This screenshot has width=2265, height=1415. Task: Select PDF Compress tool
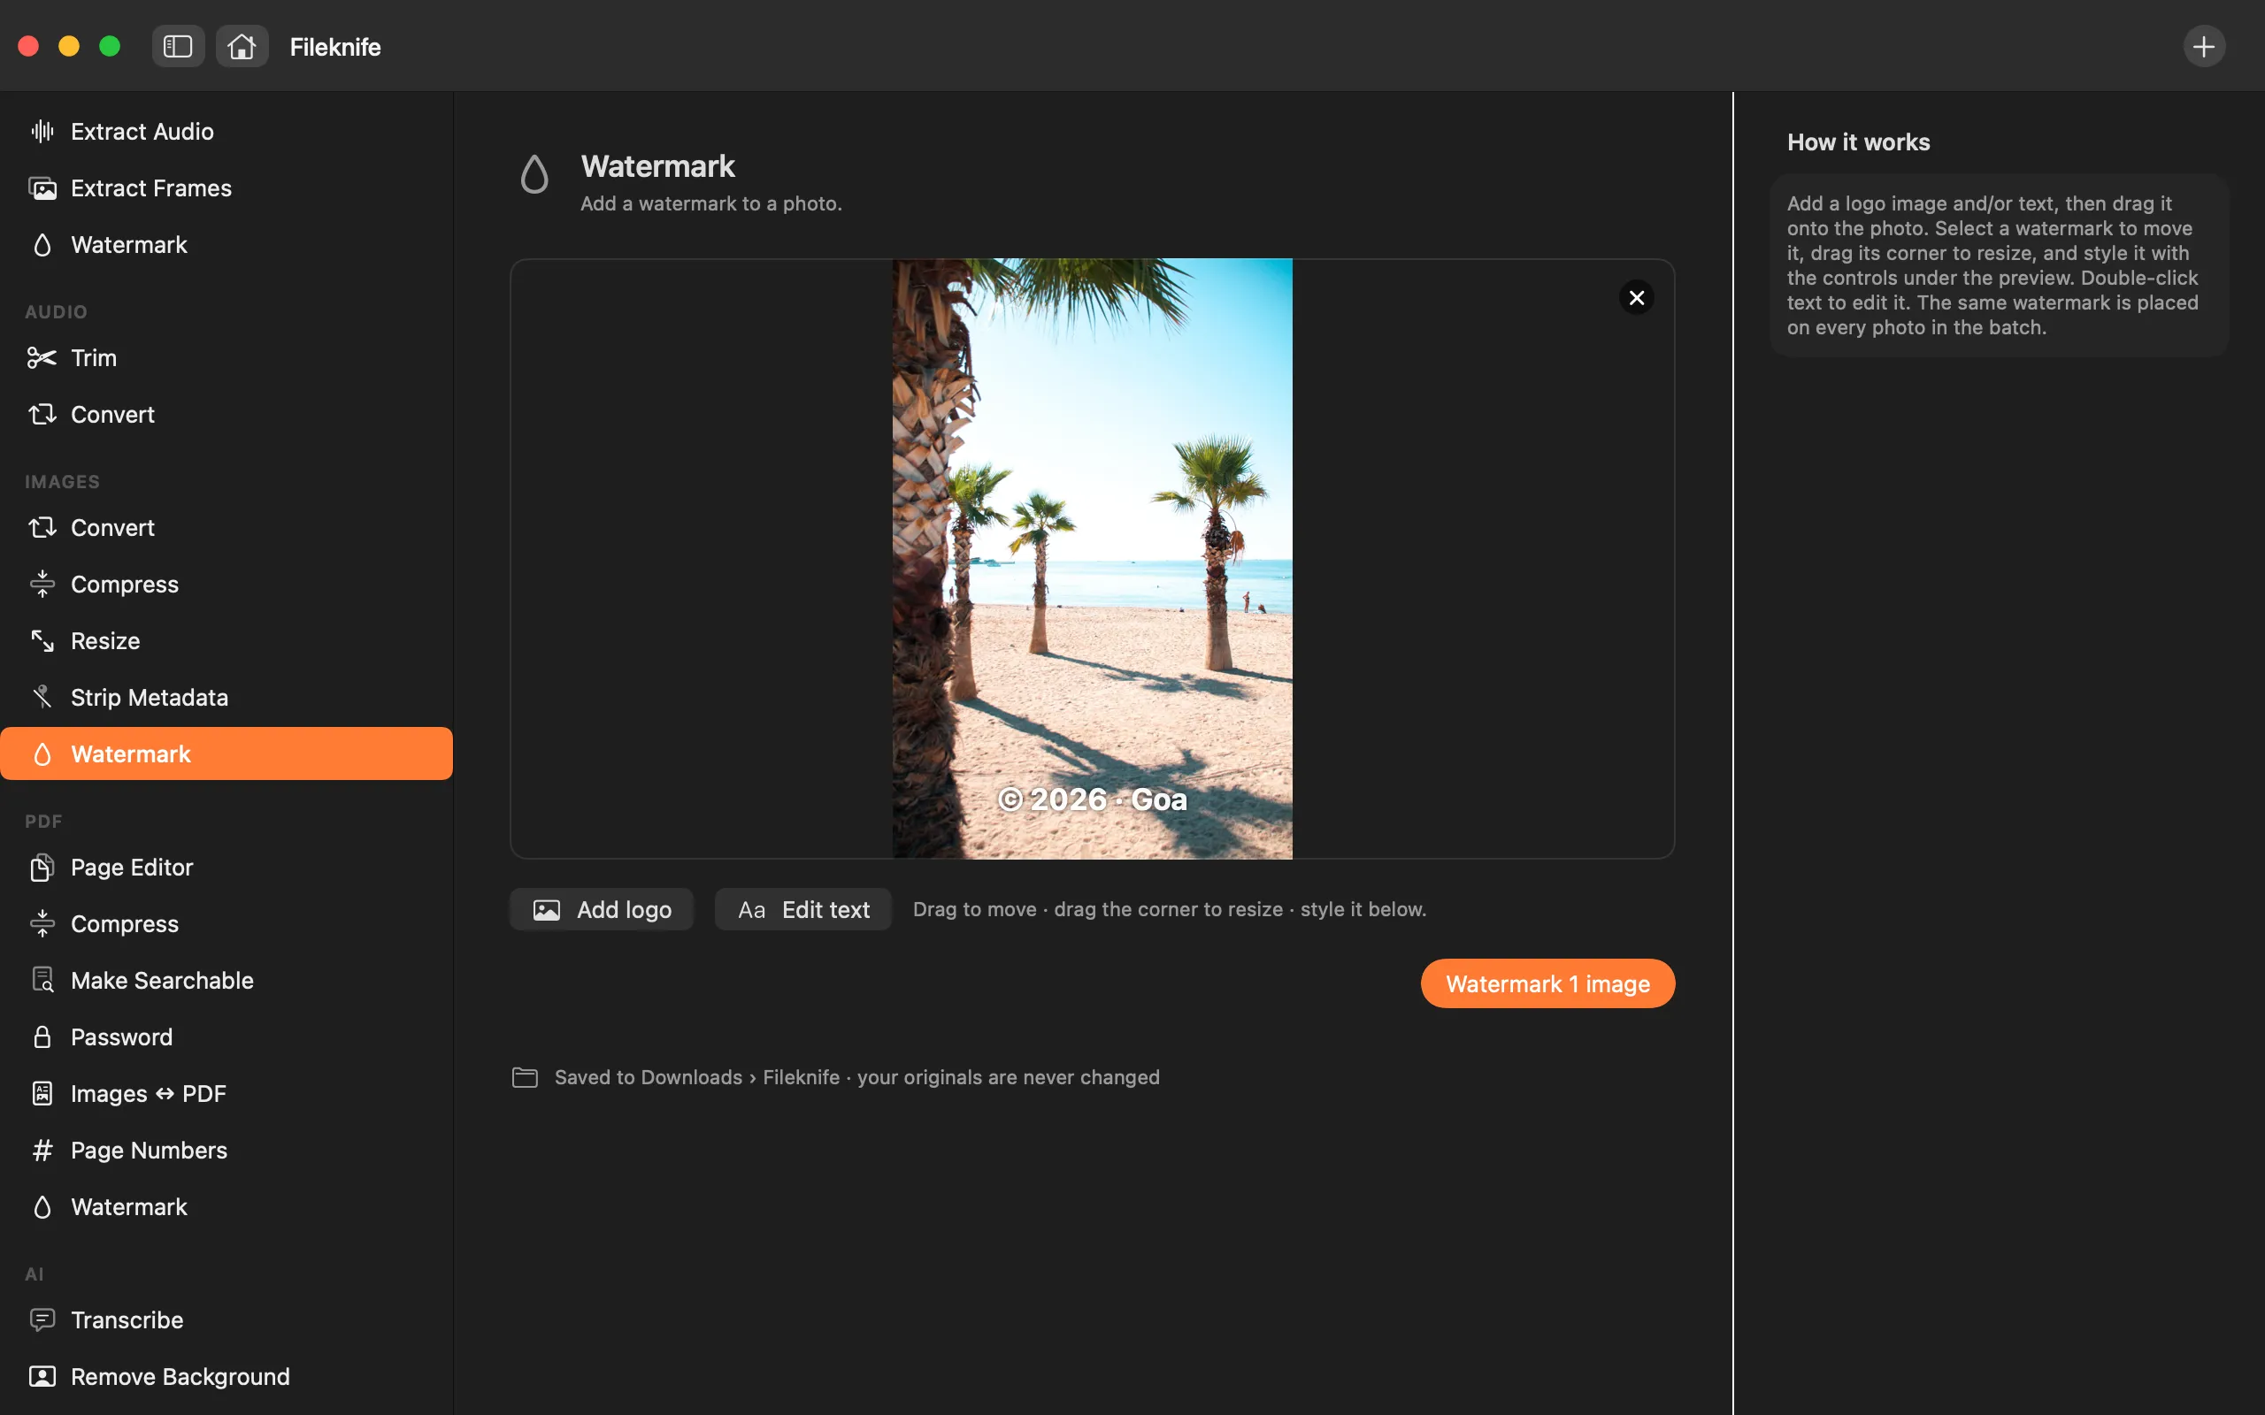tap(226, 923)
